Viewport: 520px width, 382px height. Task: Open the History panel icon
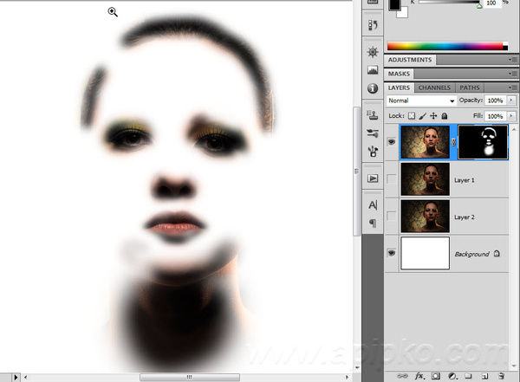[373, 25]
